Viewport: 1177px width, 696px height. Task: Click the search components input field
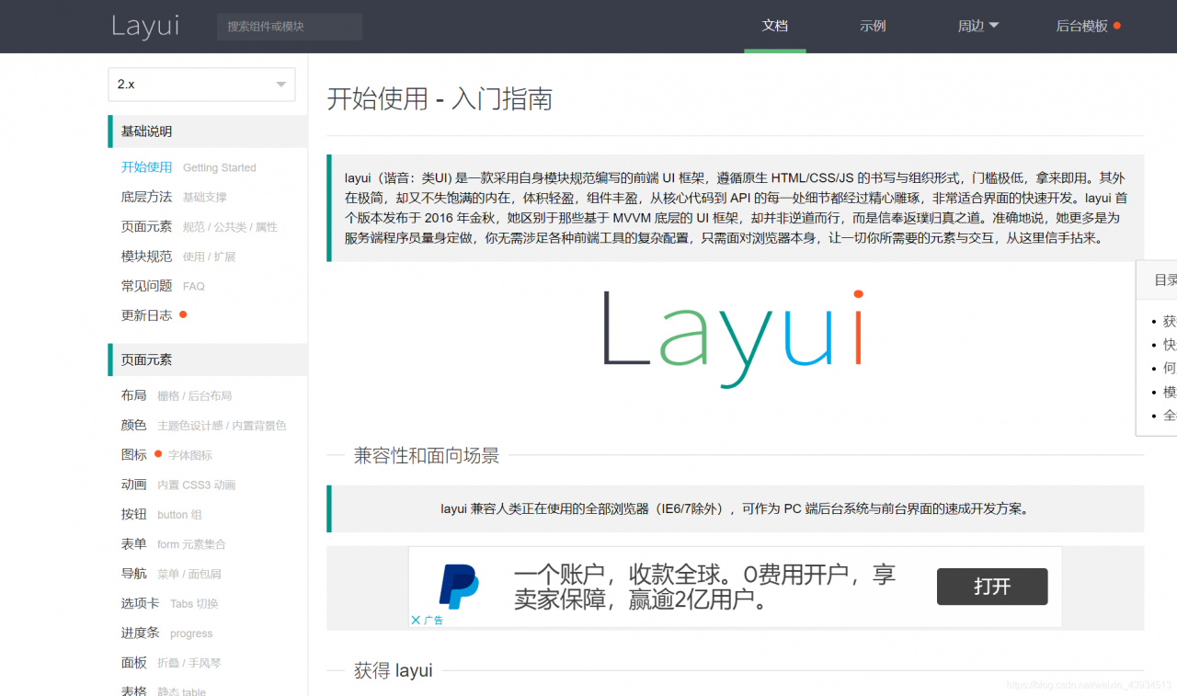[x=290, y=27]
